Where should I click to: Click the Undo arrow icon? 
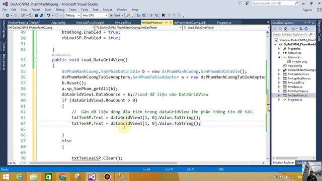[x=48, y=16]
